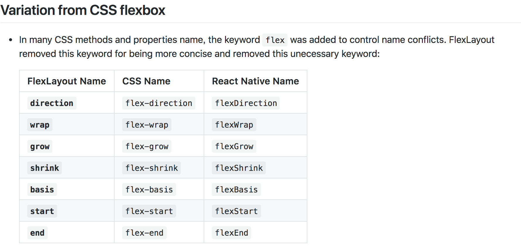
Task: Select the 'direction' cell in the table
Action: click(x=52, y=103)
